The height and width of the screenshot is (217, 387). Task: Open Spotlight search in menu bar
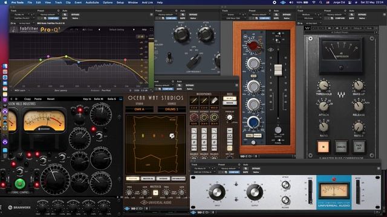click(x=320, y=2)
